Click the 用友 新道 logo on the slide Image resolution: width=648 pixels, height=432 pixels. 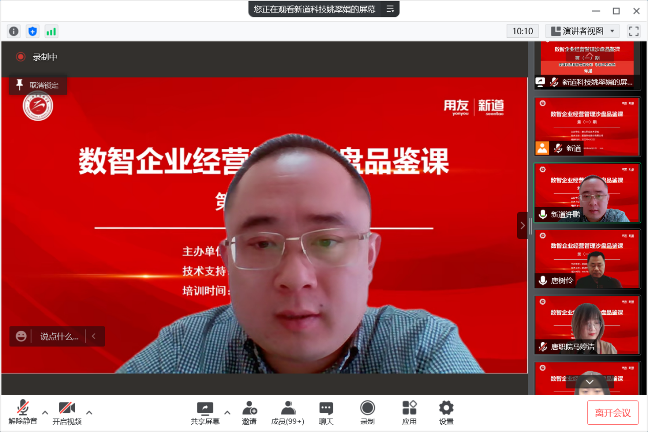pos(474,107)
